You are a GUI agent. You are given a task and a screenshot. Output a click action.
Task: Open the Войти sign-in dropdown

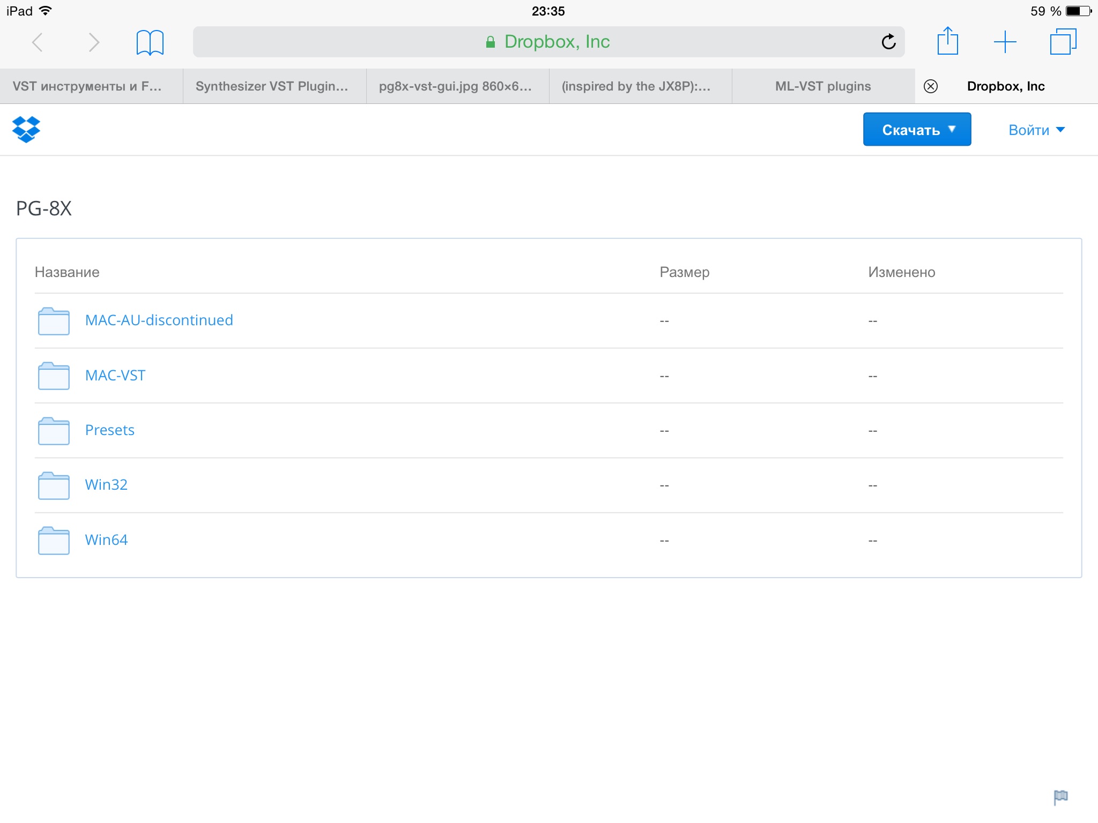pos(1036,130)
